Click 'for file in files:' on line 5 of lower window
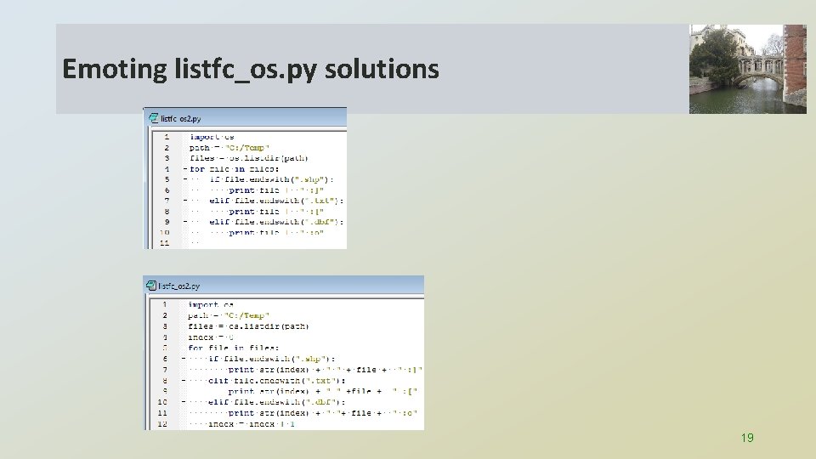 [233, 348]
